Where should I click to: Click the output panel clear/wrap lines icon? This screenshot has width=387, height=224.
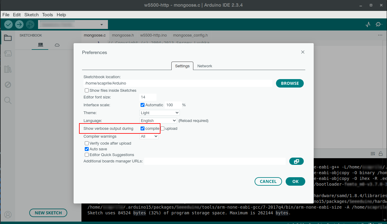point(373,153)
